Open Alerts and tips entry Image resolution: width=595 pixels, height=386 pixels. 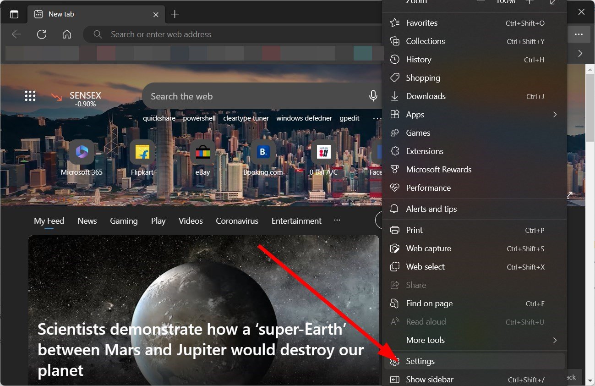click(475, 209)
